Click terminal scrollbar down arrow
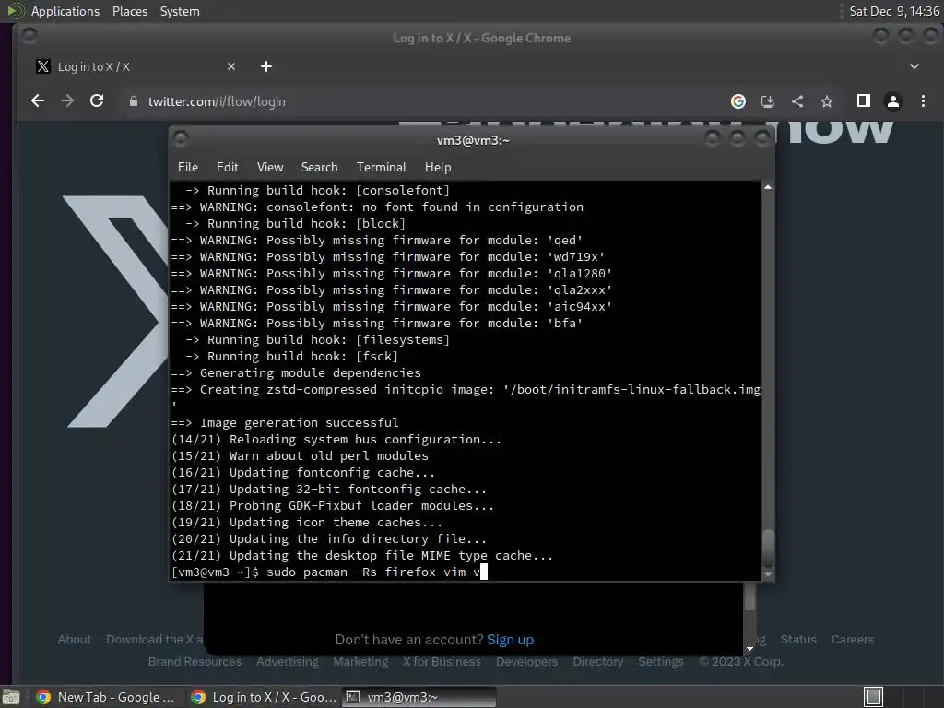This screenshot has height=708, width=944. [x=768, y=574]
